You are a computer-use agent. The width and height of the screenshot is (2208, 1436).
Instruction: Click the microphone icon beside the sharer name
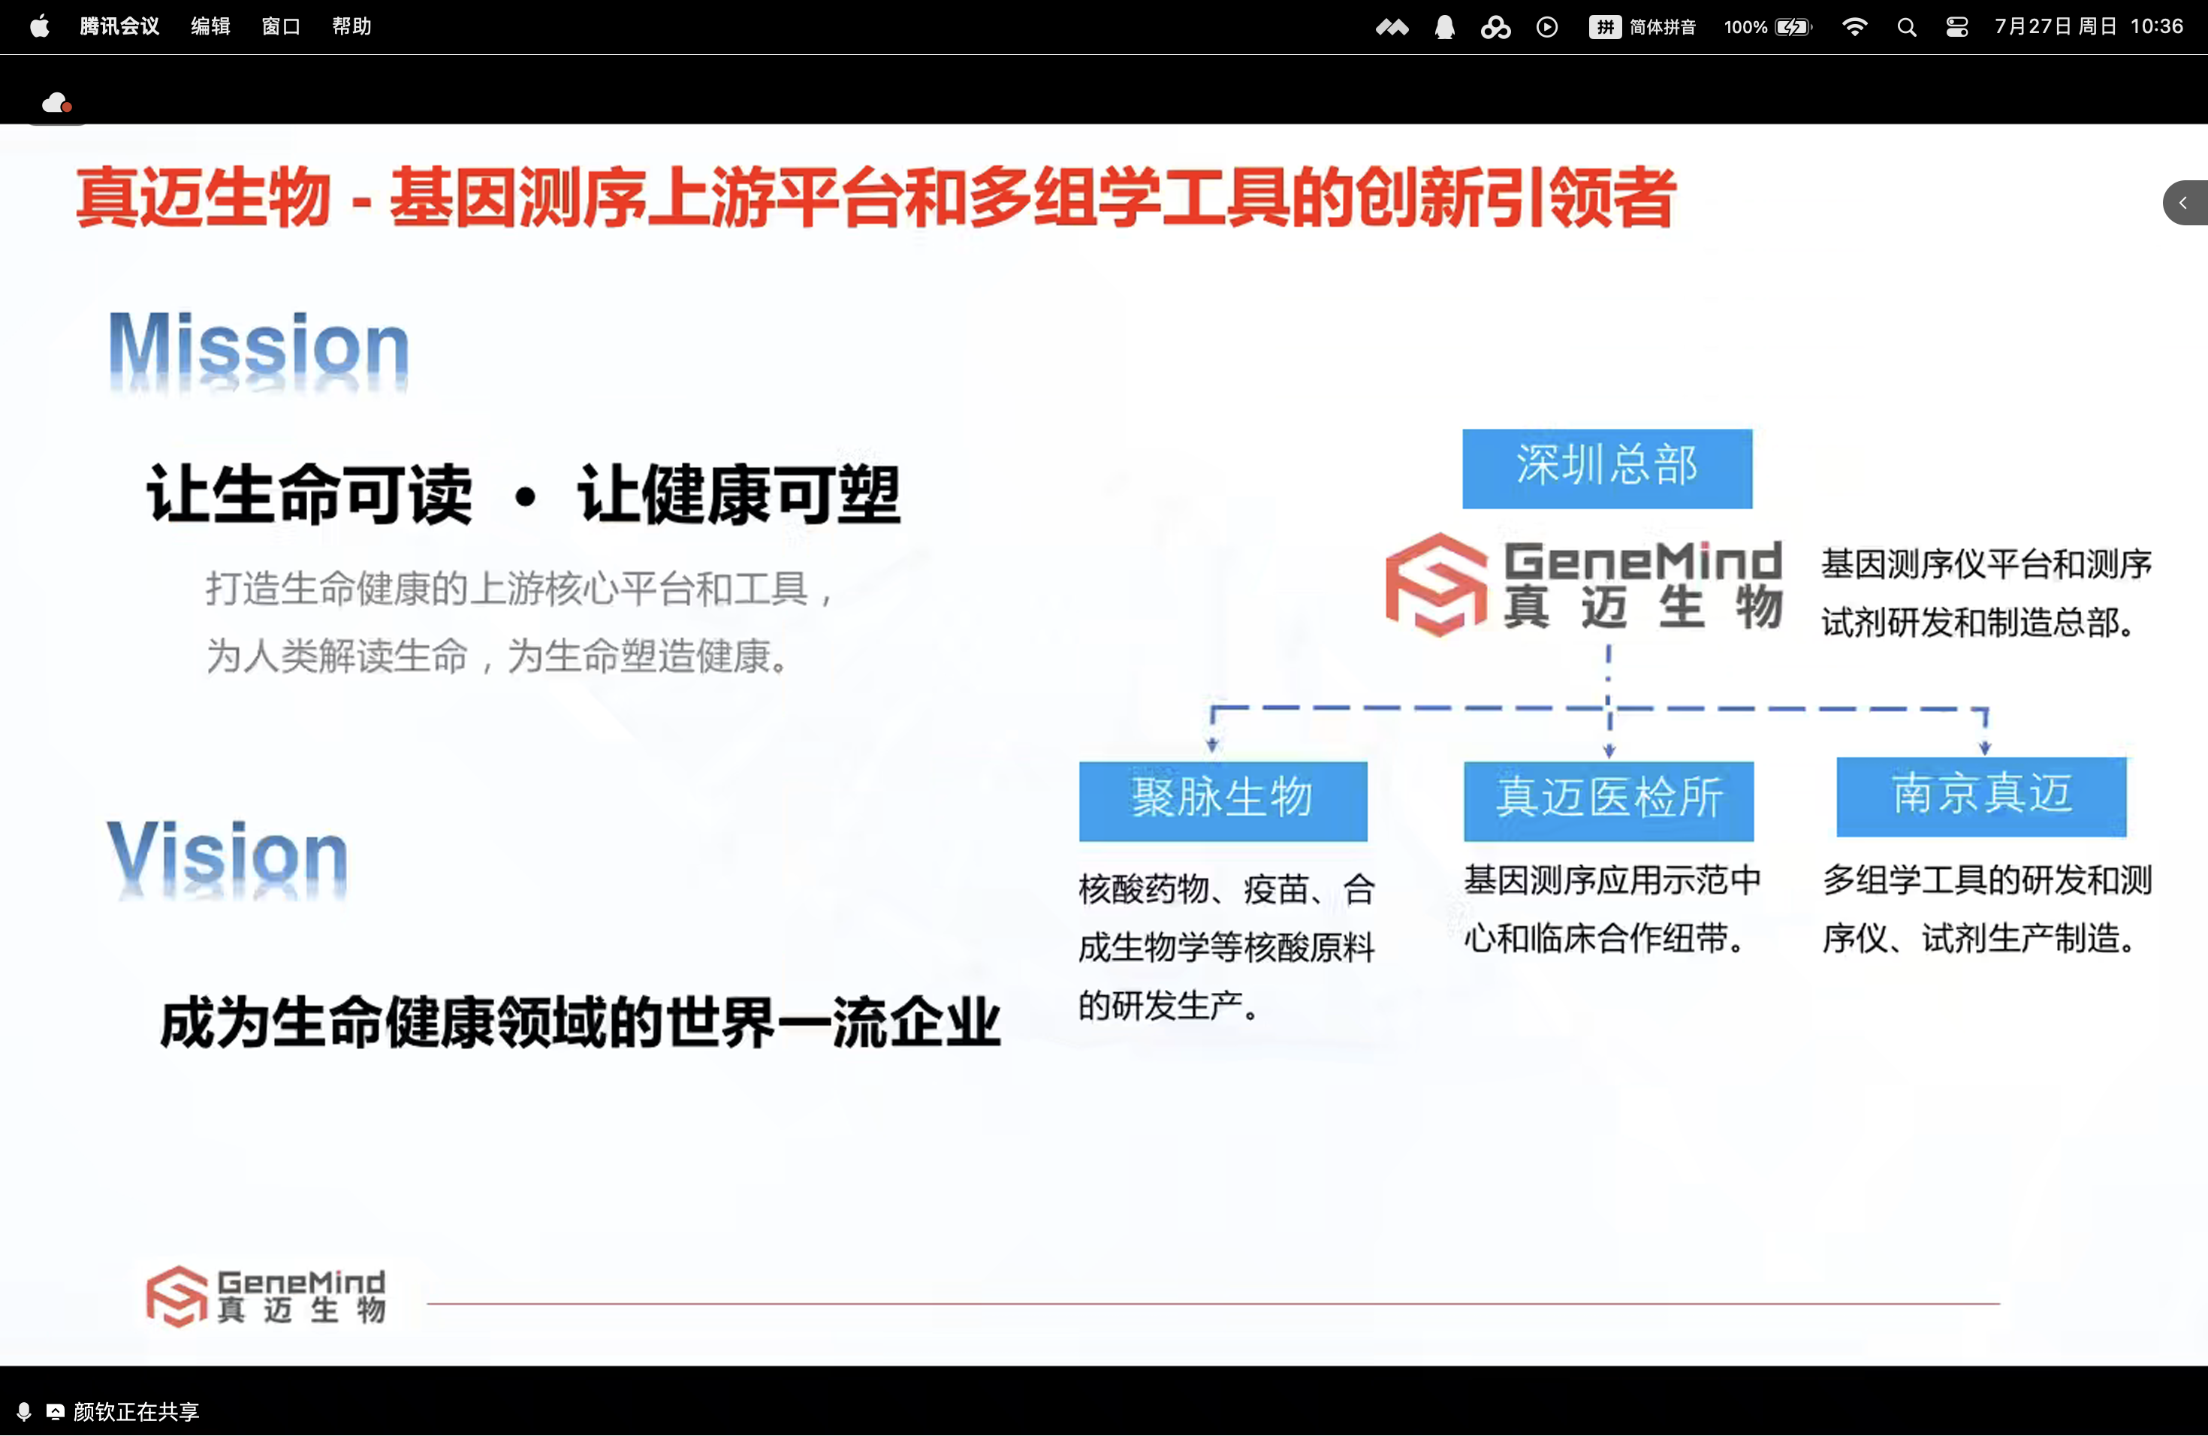[24, 1411]
